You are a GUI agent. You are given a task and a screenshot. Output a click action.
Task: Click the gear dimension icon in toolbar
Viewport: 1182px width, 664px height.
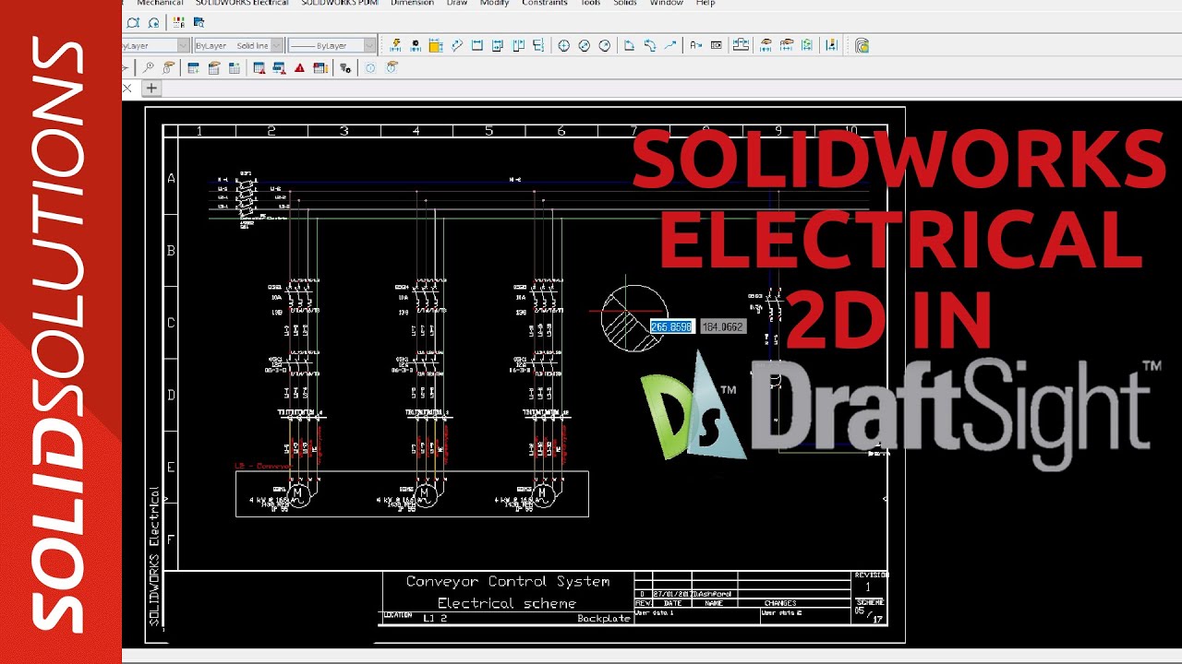pyautogui.click(x=416, y=45)
